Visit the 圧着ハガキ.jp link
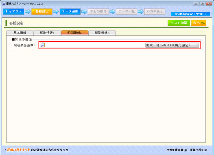Screen dimensions: 214x155 click(198, 150)
